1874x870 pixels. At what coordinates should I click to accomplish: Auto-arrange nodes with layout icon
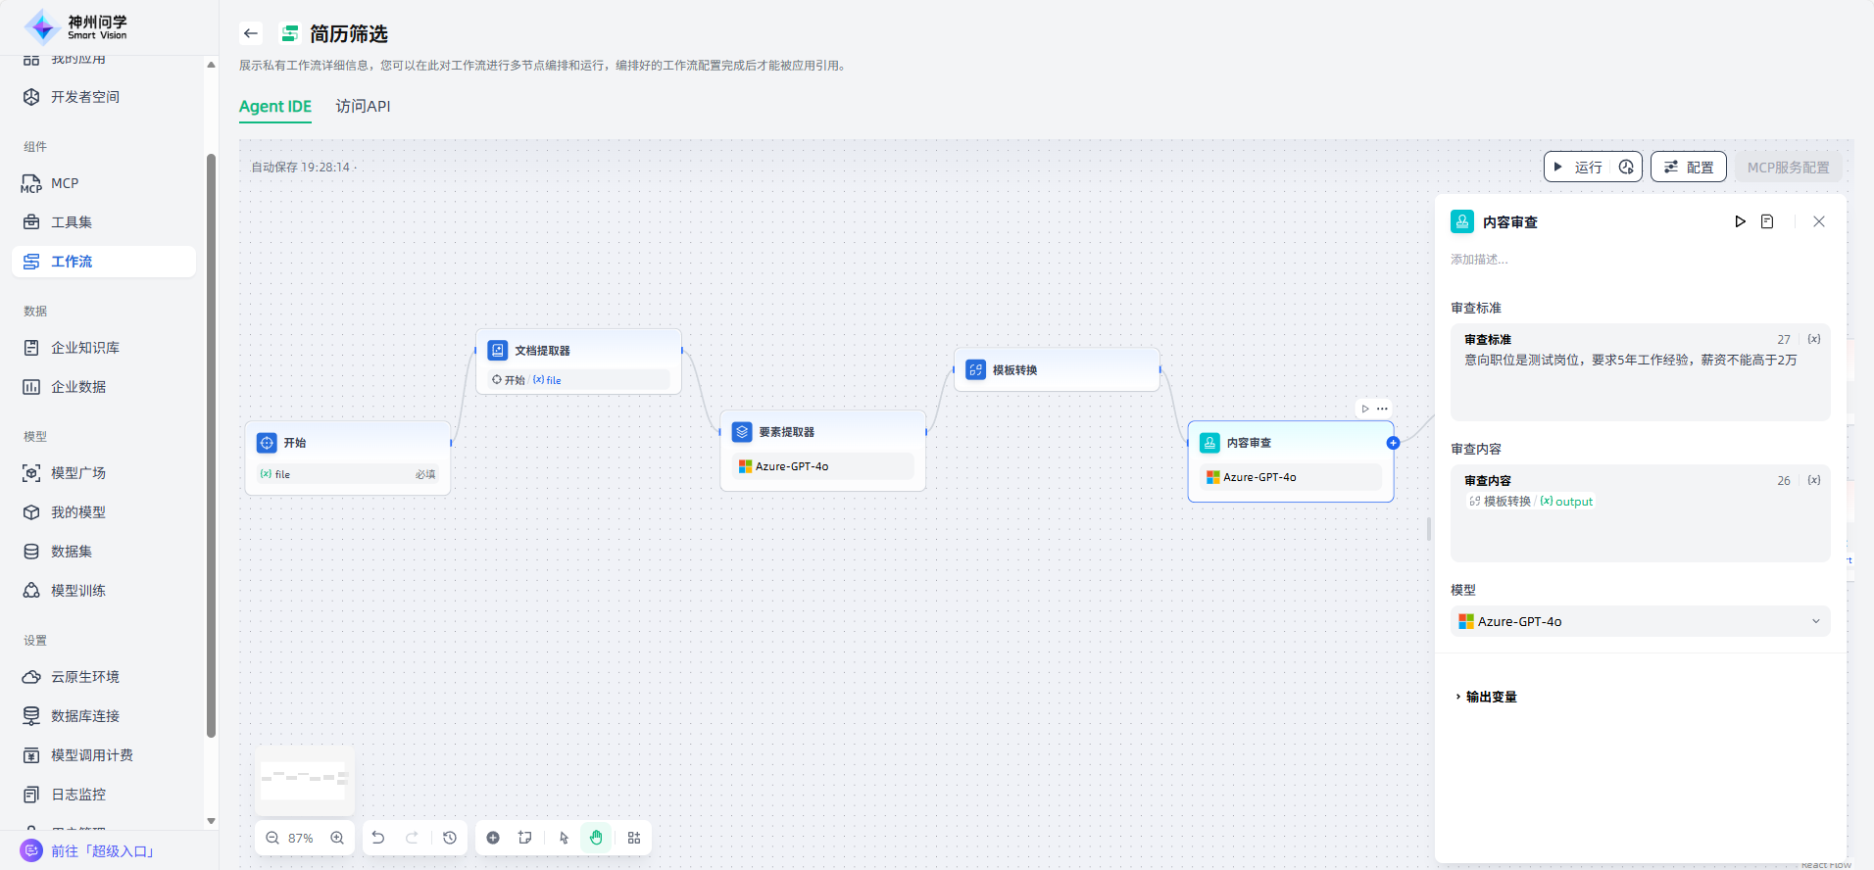[634, 838]
